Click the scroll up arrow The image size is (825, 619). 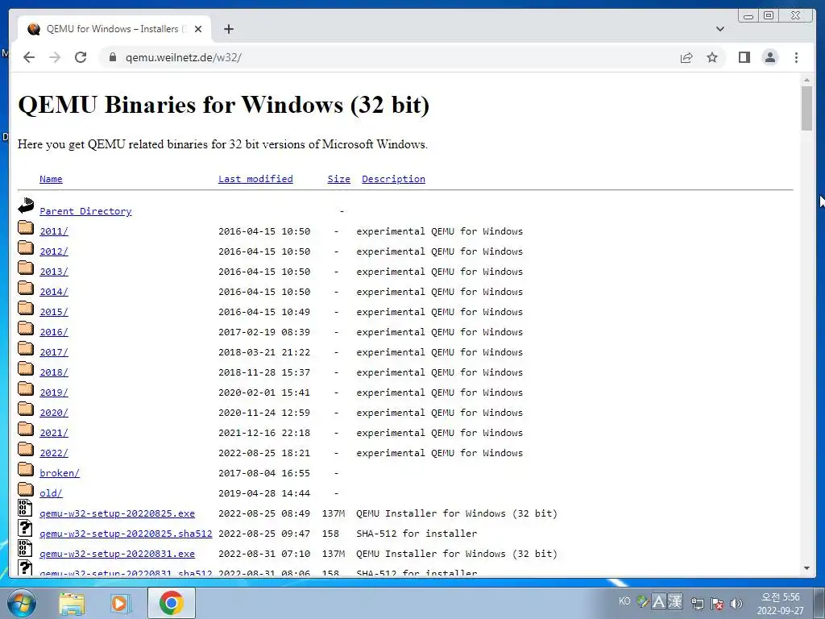(x=806, y=80)
